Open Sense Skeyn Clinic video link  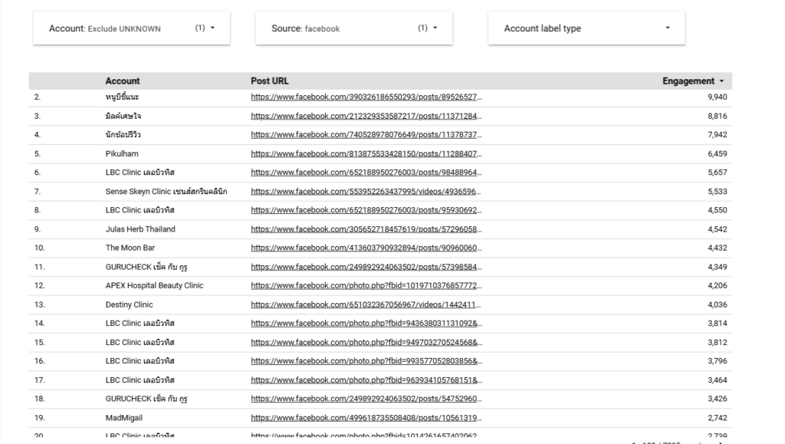coord(366,192)
